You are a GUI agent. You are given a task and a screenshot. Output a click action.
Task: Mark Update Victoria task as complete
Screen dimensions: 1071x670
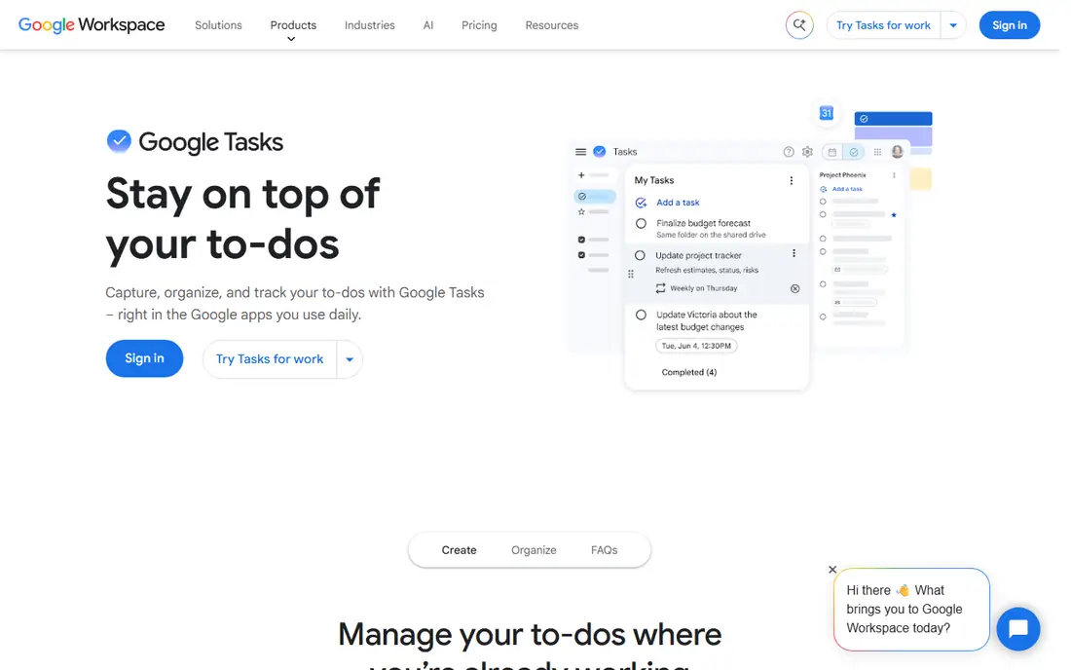click(x=641, y=315)
